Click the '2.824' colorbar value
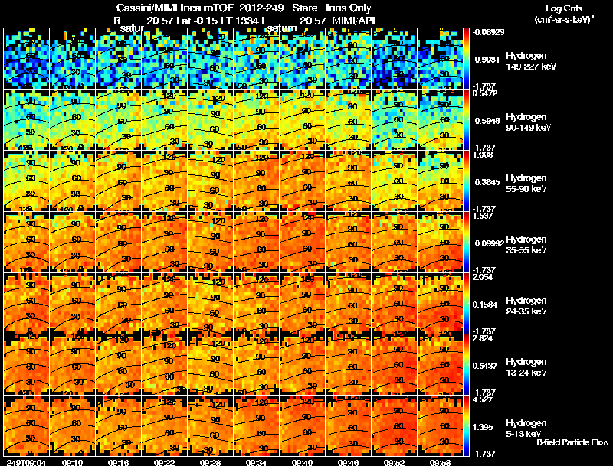Image resolution: width=613 pixels, height=466 pixels. click(483, 338)
